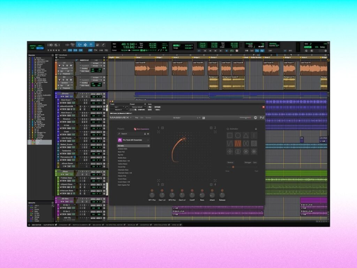This screenshot has width=357, height=268.
Task: Switch to the Browser tab in Massive X
Action: 148,118
